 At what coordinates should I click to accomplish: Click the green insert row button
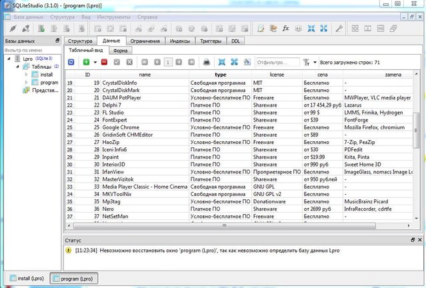[86, 62]
